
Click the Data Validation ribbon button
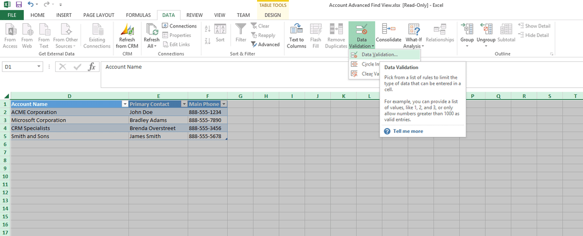click(x=361, y=35)
